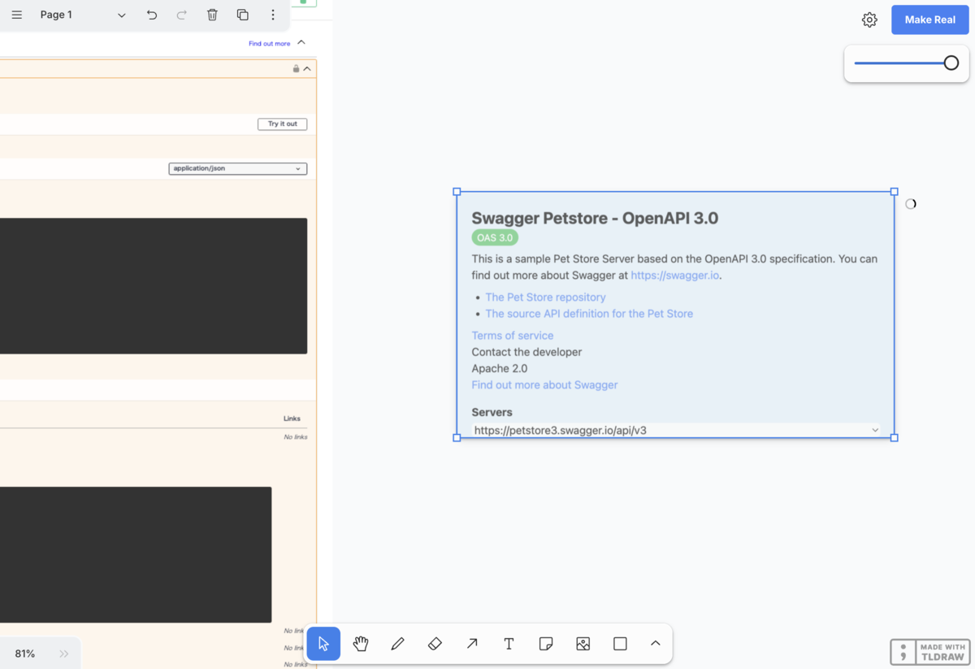Click the upper dark response code block

pos(154,285)
